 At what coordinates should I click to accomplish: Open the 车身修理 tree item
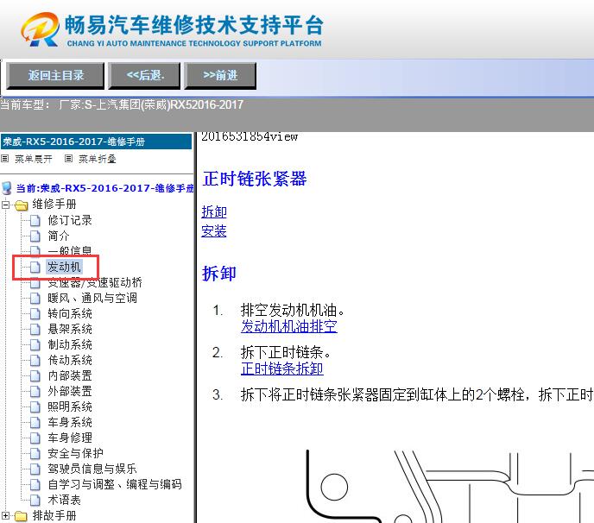pyautogui.click(x=70, y=438)
